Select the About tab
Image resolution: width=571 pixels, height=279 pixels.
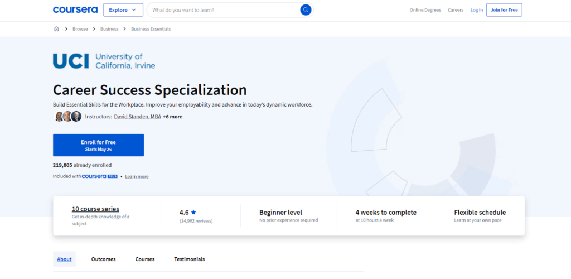(x=64, y=259)
